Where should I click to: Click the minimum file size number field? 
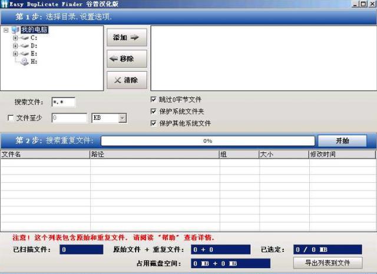coord(70,118)
